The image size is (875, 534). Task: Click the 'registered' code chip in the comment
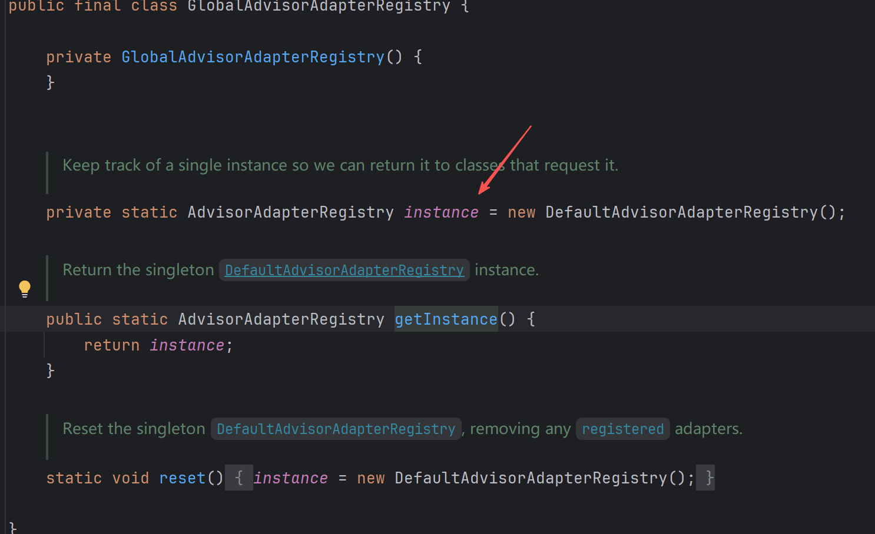(x=622, y=429)
